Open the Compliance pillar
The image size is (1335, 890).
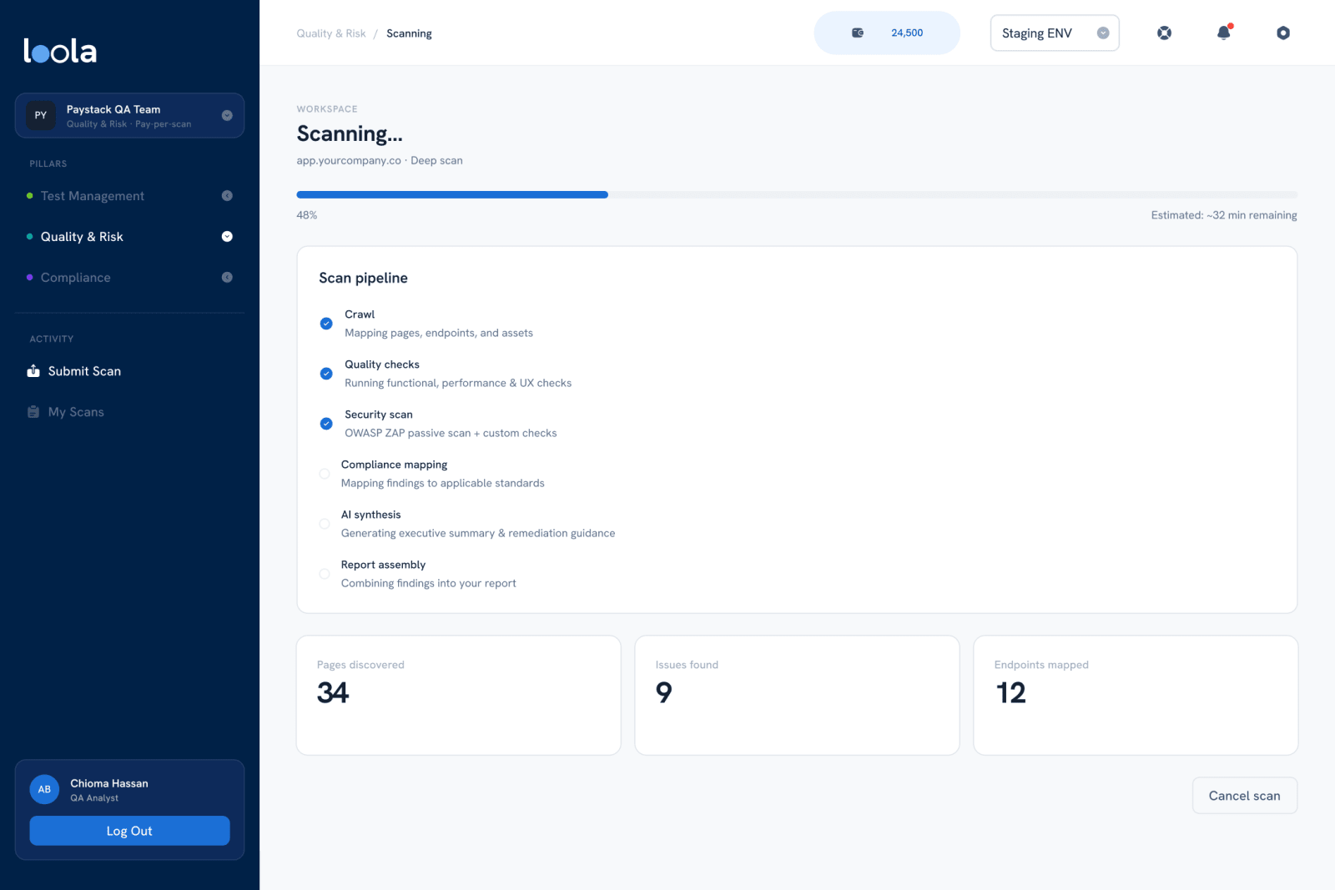click(76, 278)
